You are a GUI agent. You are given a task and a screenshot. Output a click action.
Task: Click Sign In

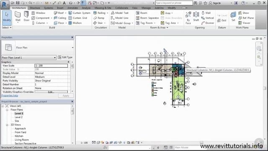(215, 3)
